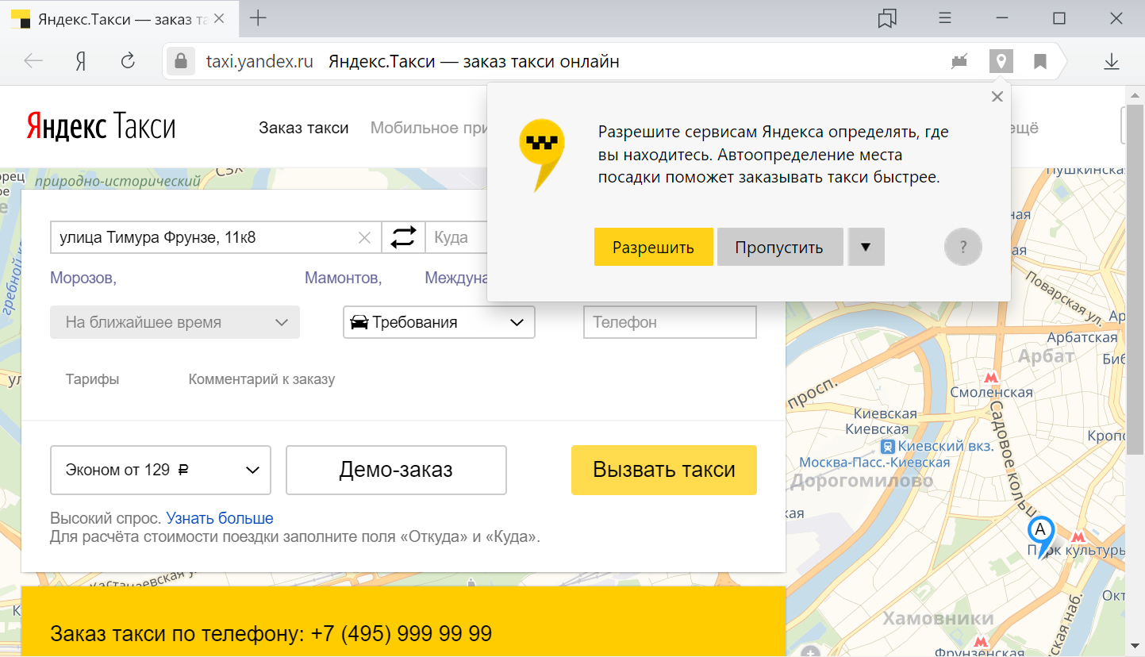Open the Эконом от 129 tariff dropdown
Screen dimensions: 1145x657
pyautogui.click(x=160, y=470)
